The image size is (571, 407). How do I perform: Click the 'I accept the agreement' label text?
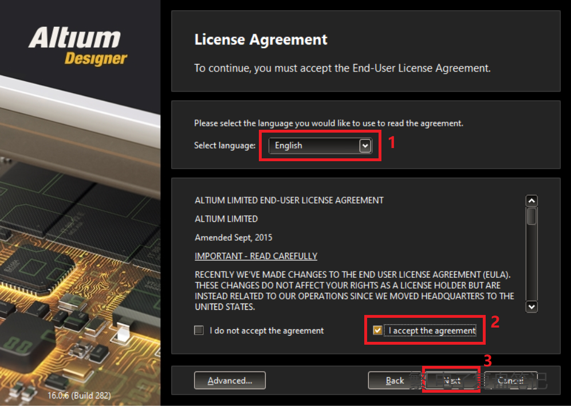pos(432,330)
